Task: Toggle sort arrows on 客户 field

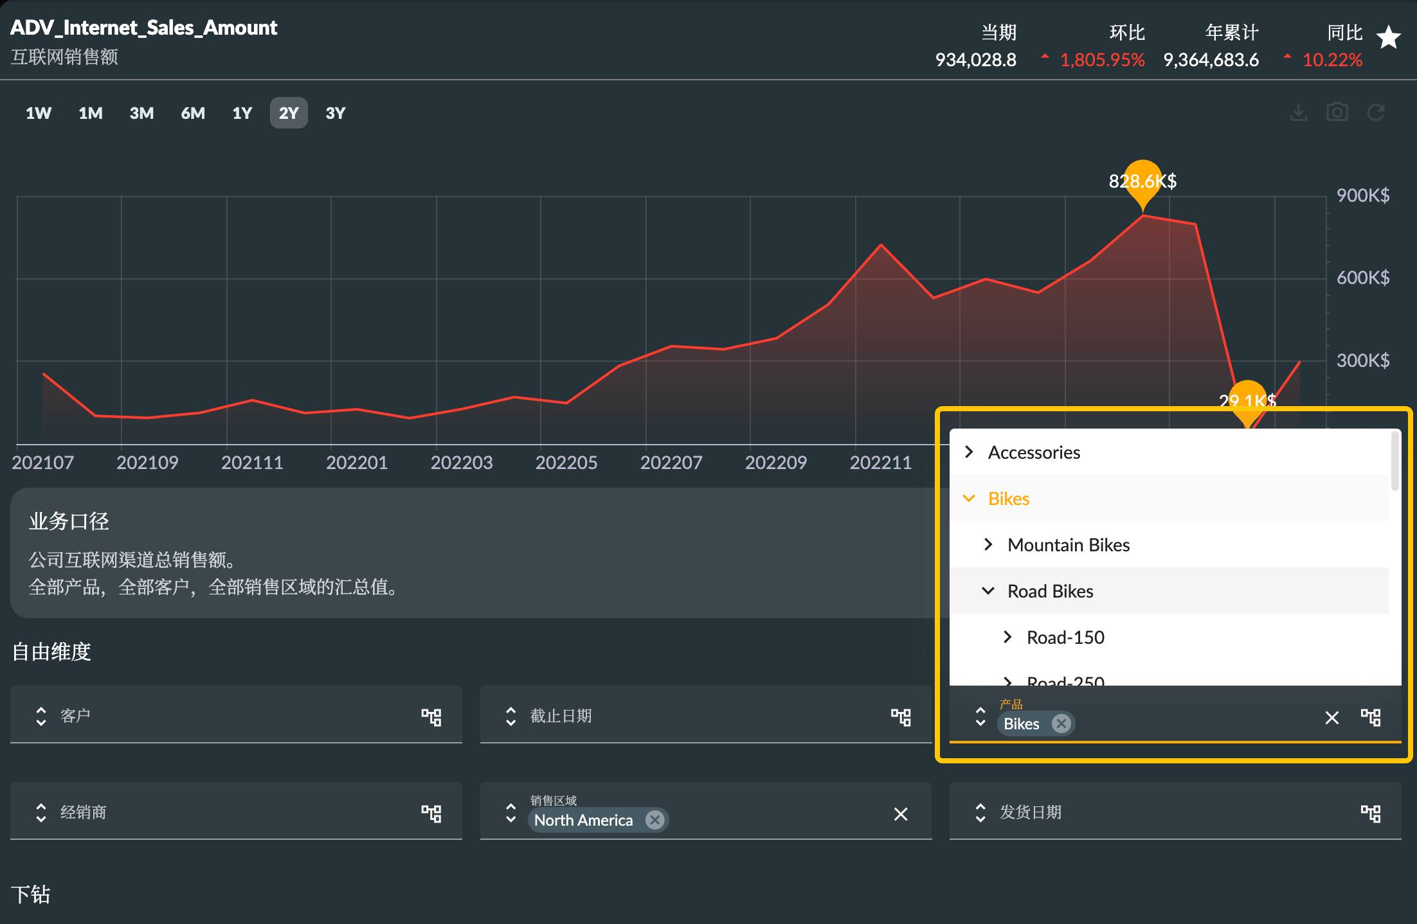Action: click(x=41, y=716)
